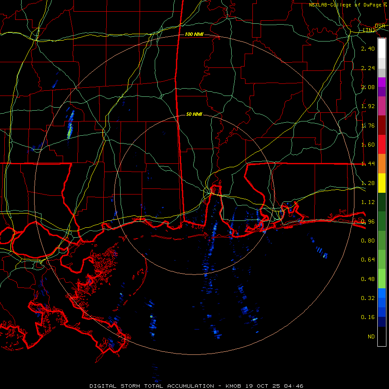Select the bright red legend swatch
Image resolution: width=389 pixels, height=389 pixels.
pyautogui.click(x=382, y=144)
